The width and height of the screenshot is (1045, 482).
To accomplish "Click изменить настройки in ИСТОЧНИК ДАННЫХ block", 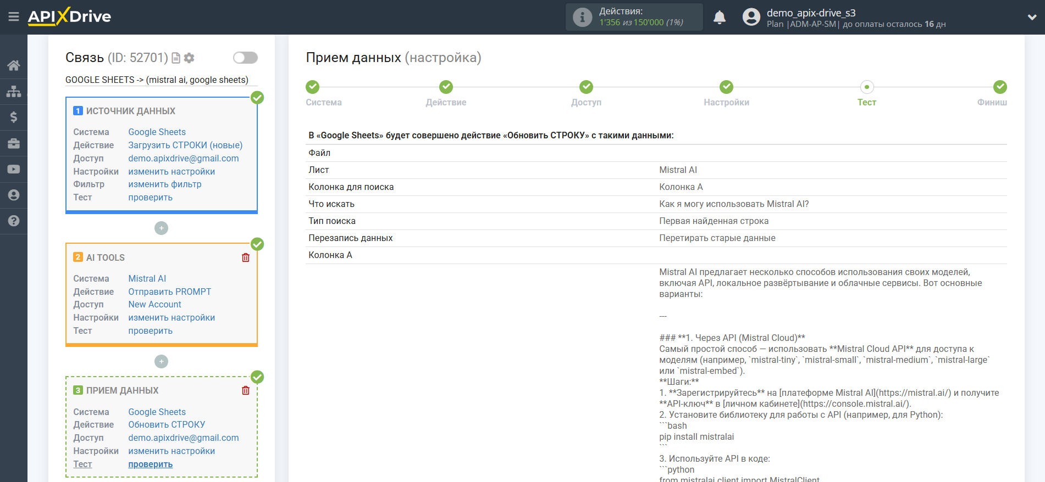I will pos(172,171).
